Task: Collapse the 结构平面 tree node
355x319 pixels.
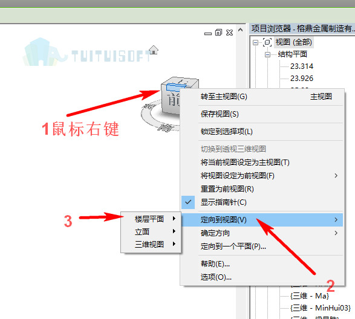Action: pyautogui.click(x=267, y=54)
